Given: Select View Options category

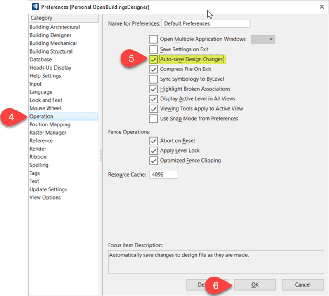Looking at the screenshot, I should (64, 198).
